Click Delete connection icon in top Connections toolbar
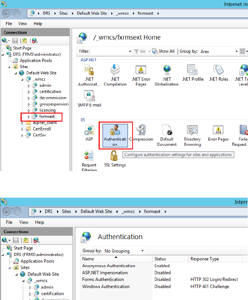 click(35, 41)
